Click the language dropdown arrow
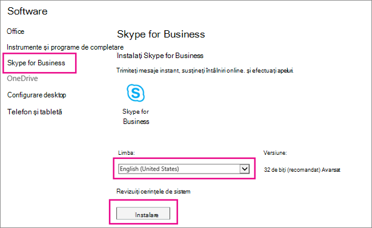This screenshot has width=372, height=228. tap(245, 169)
